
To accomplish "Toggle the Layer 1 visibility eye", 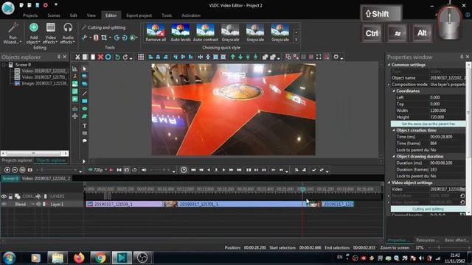I will click(x=4, y=204).
